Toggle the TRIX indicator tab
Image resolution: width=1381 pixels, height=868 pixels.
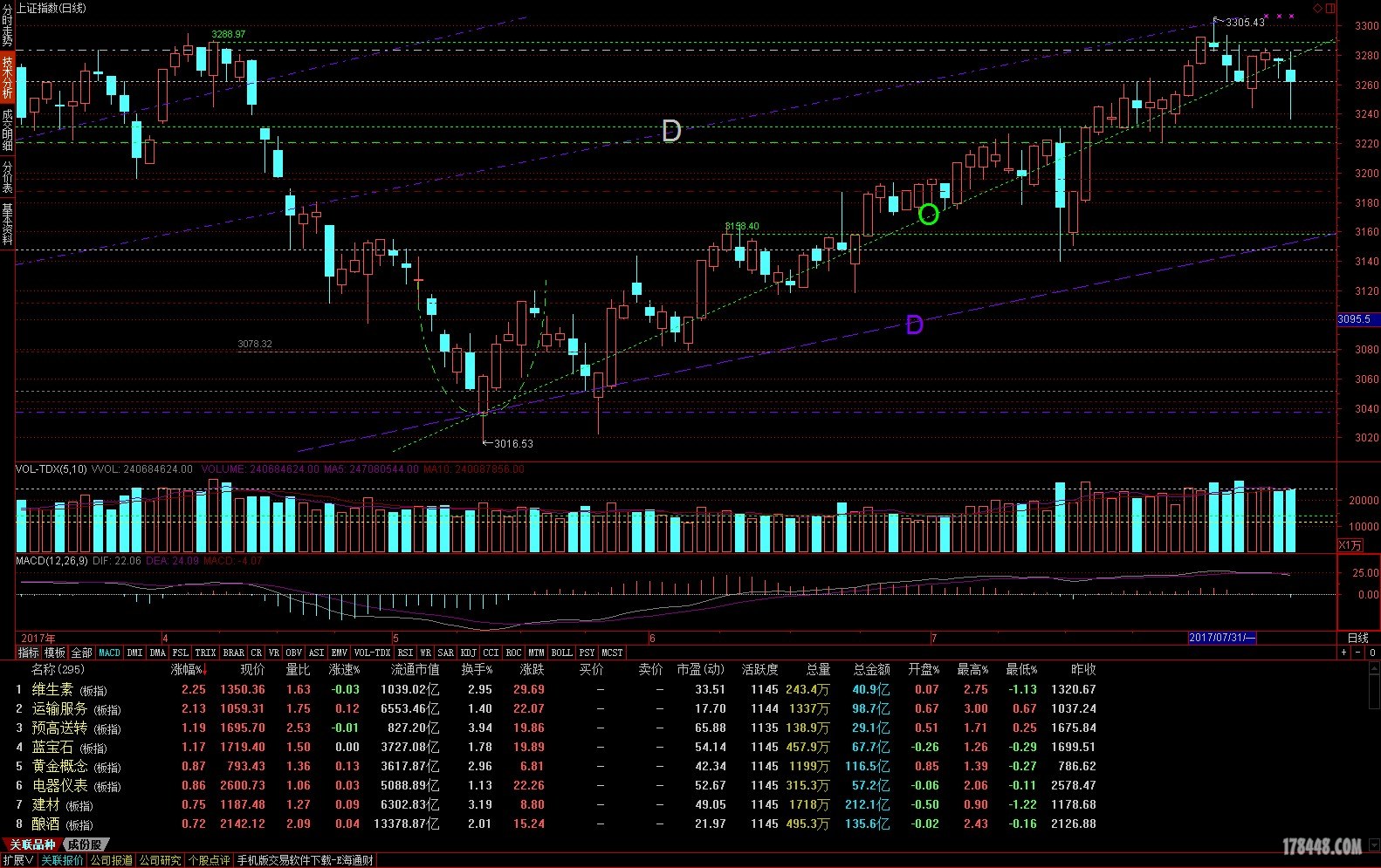[205, 653]
